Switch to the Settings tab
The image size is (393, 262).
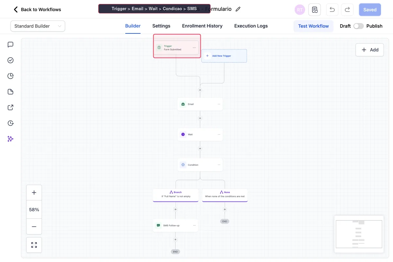[161, 26]
